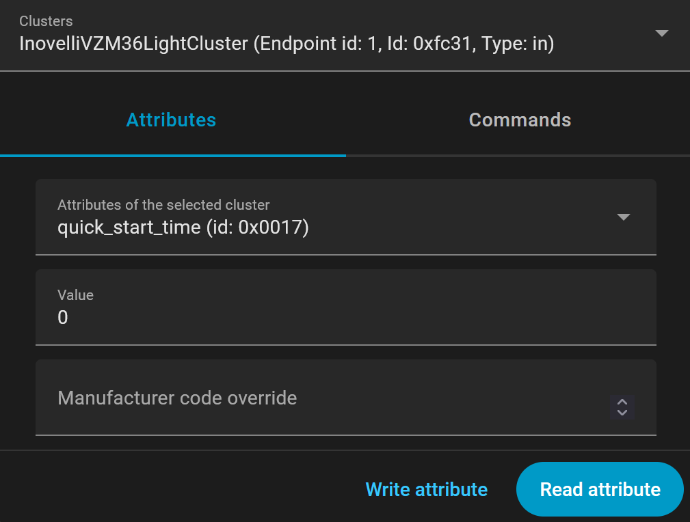690x522 pixels.
Task: Increase manufacturer code with up arrow
Action: (622, 402)
